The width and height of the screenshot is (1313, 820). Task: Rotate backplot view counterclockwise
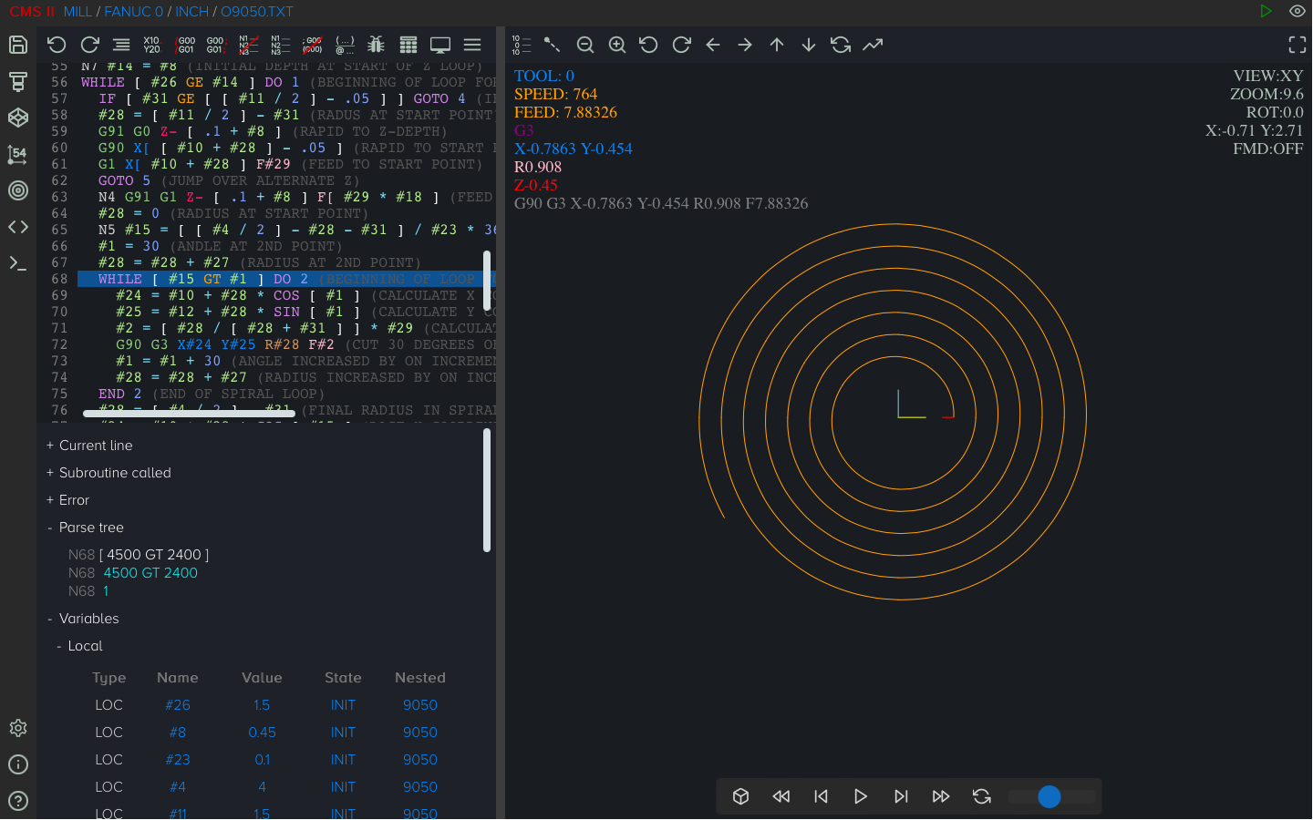coord(649,45)
